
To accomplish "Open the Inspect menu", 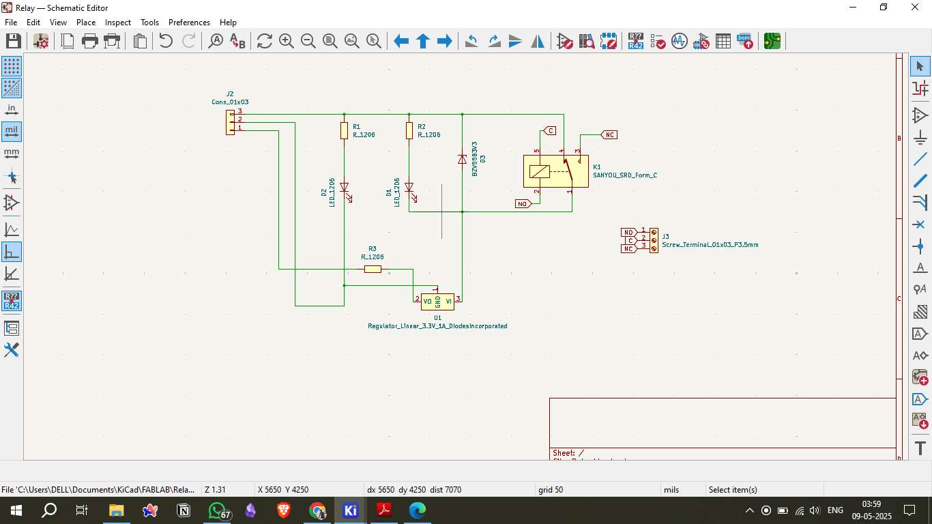I will tap(118, 22).
